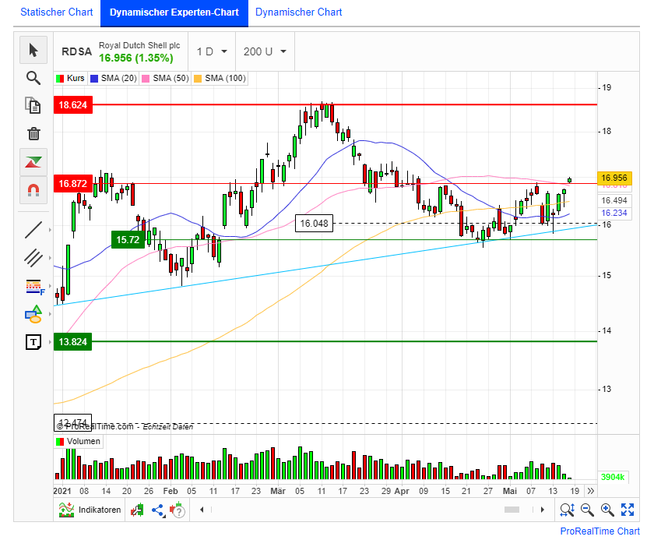Select the 16.048 dashed line label
Screen dimensions: 654x540
coord(314,224)
